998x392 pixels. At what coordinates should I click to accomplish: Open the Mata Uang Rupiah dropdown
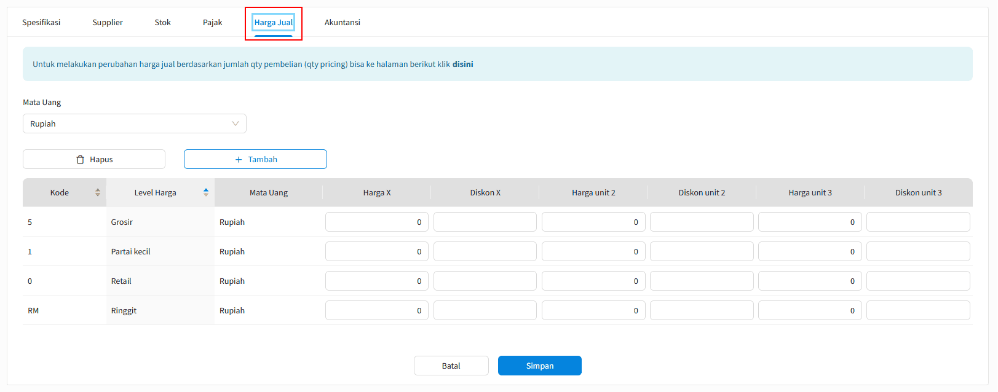(134, 123)
